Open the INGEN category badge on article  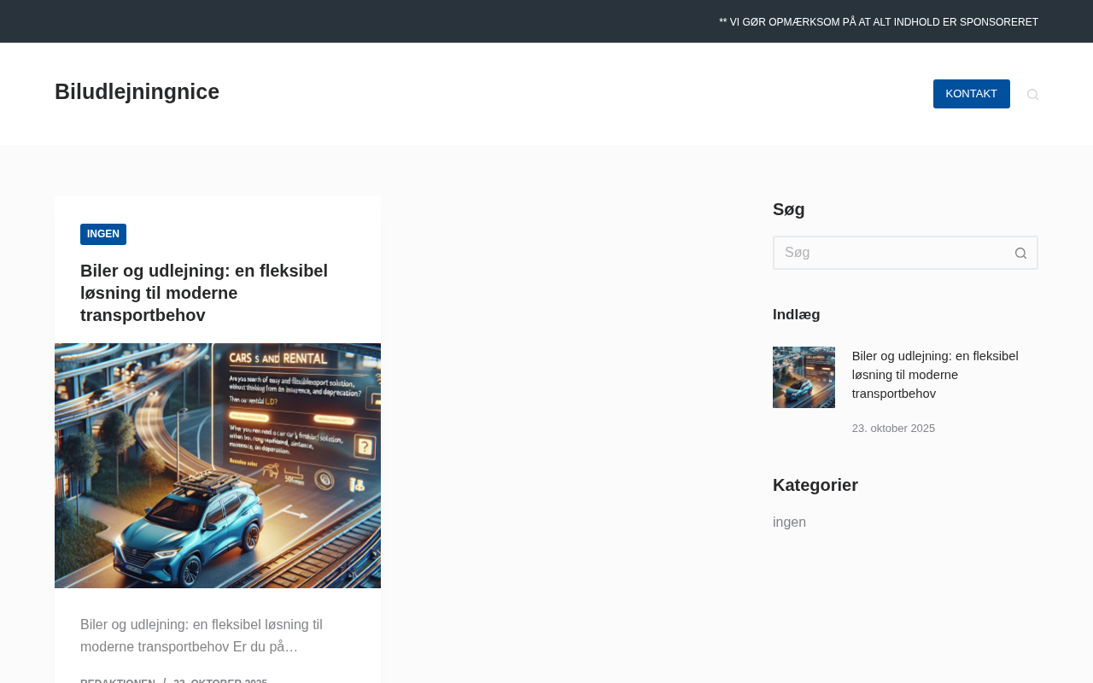103,234
